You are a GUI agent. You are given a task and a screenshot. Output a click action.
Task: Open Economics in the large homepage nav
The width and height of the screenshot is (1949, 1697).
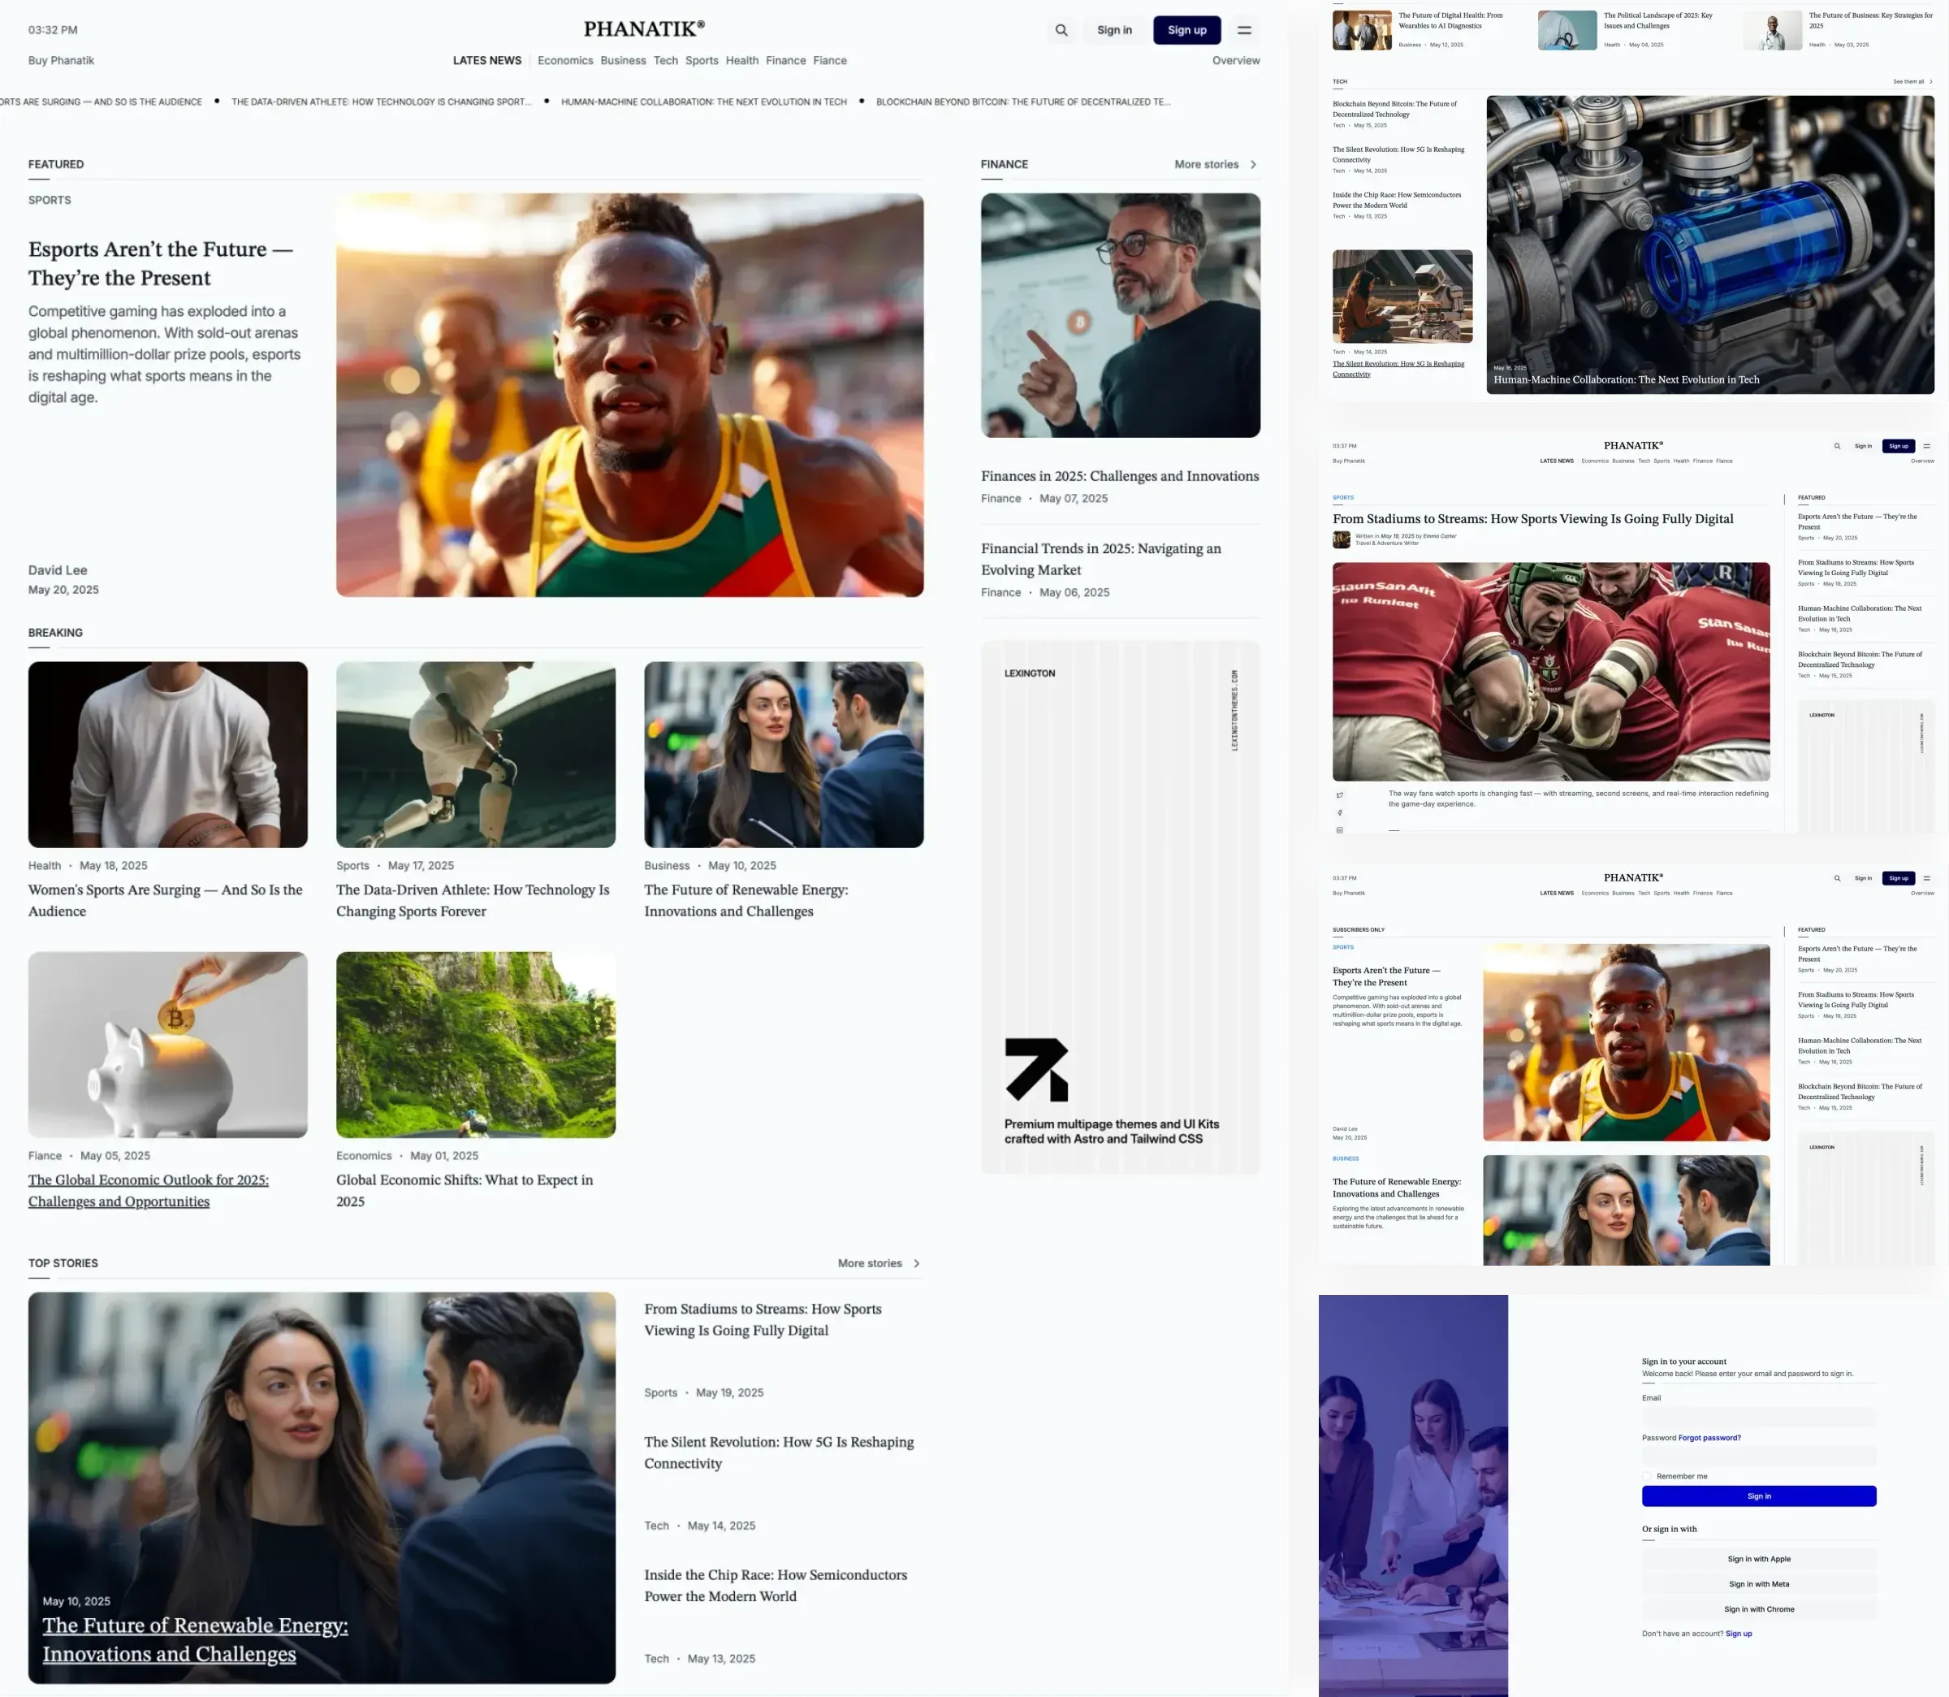[565, 61]
